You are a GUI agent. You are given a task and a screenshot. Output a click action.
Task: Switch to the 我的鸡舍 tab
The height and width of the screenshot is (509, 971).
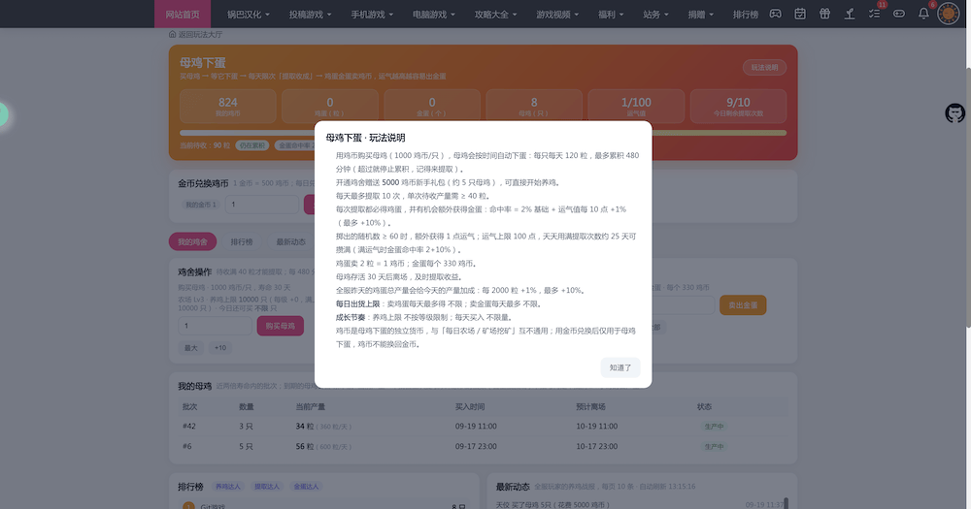192,241
